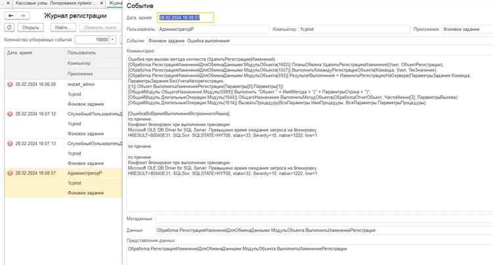
Task: Refresh the registration journal list
Action: pyautogui.click(x=9, y=28)
